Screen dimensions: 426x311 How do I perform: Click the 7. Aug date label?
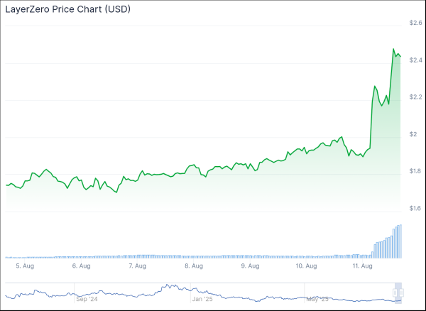(x=137, y=266)
